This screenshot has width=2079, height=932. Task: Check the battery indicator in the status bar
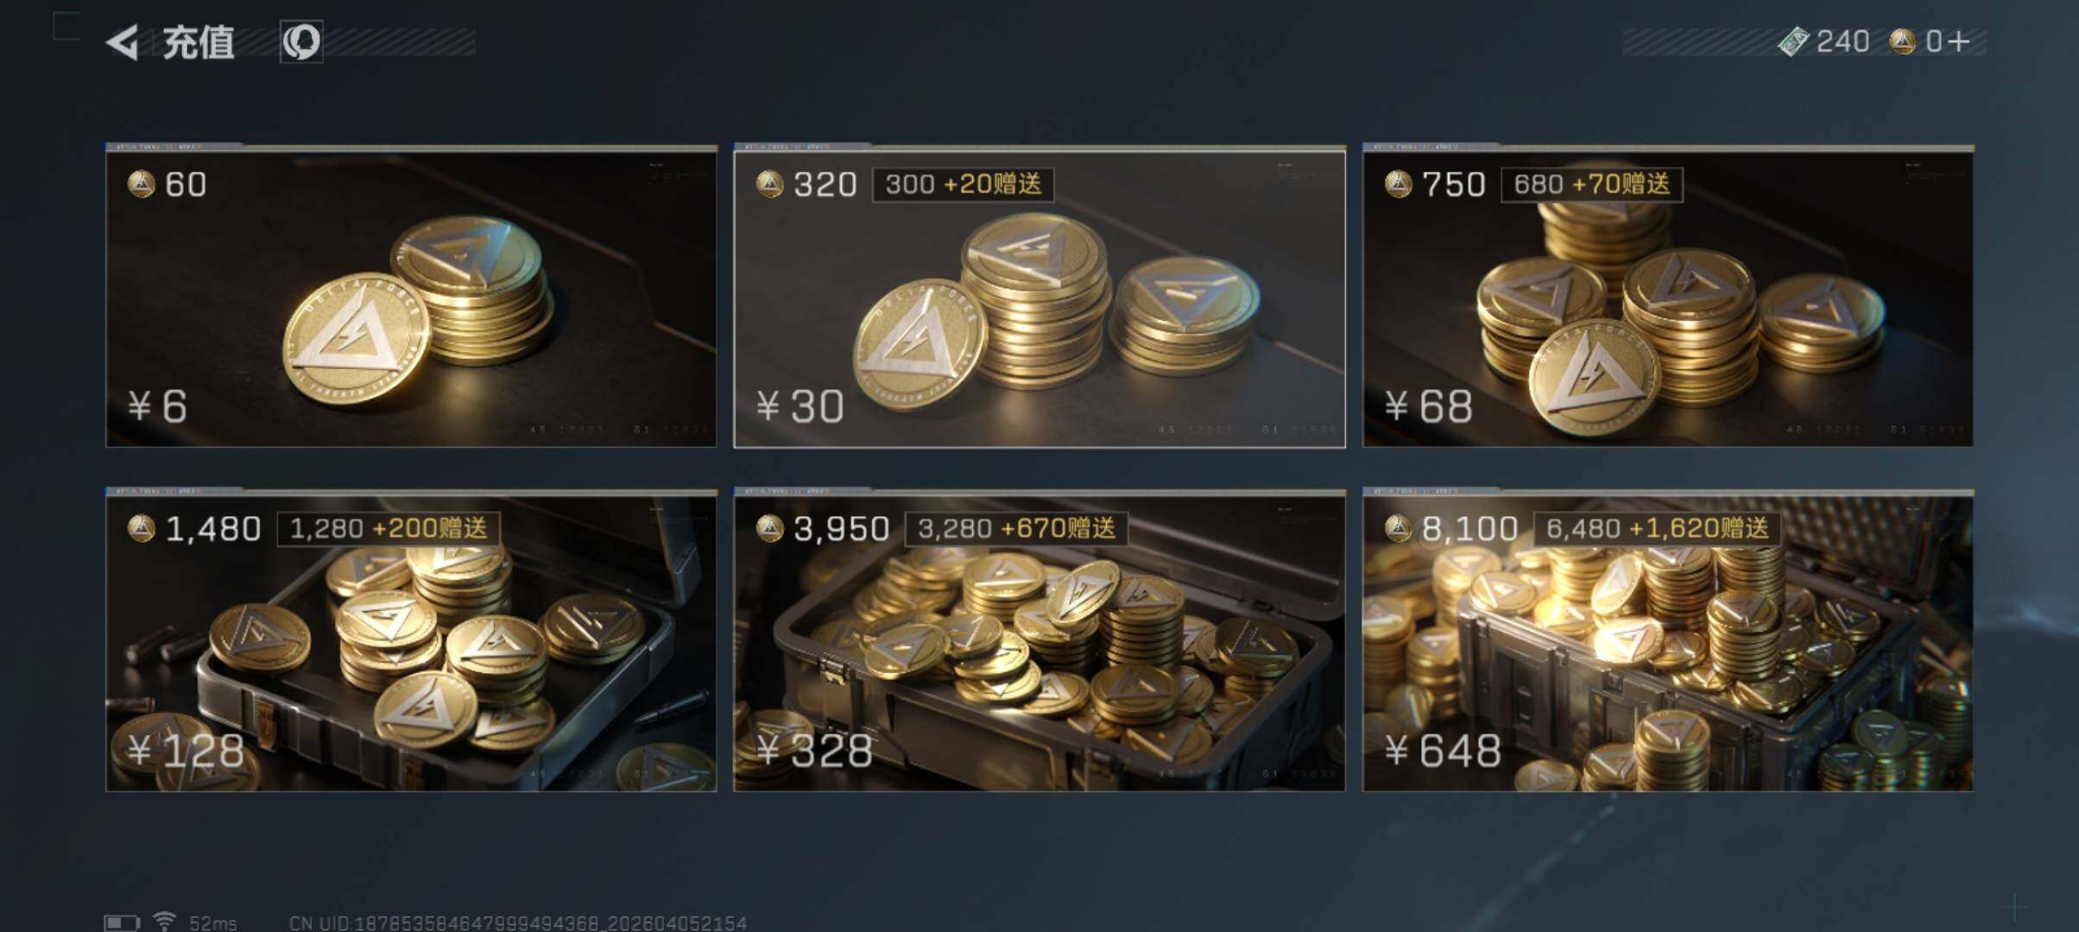pos(122,923)
